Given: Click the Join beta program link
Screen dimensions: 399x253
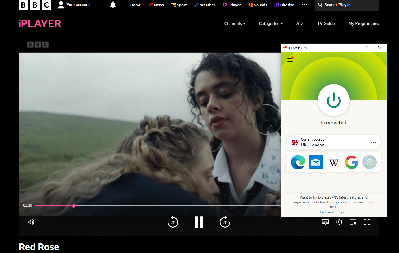Looking at the screenshot, I should pyautogui.click(x=333, y=212).
